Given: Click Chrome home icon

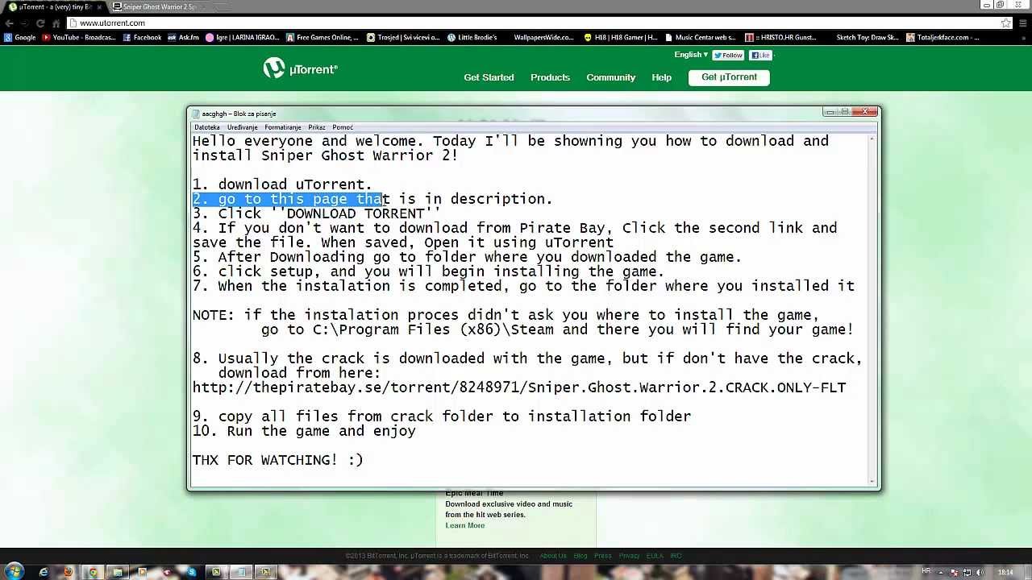Looking at the screenshot, I should [56, 23].
